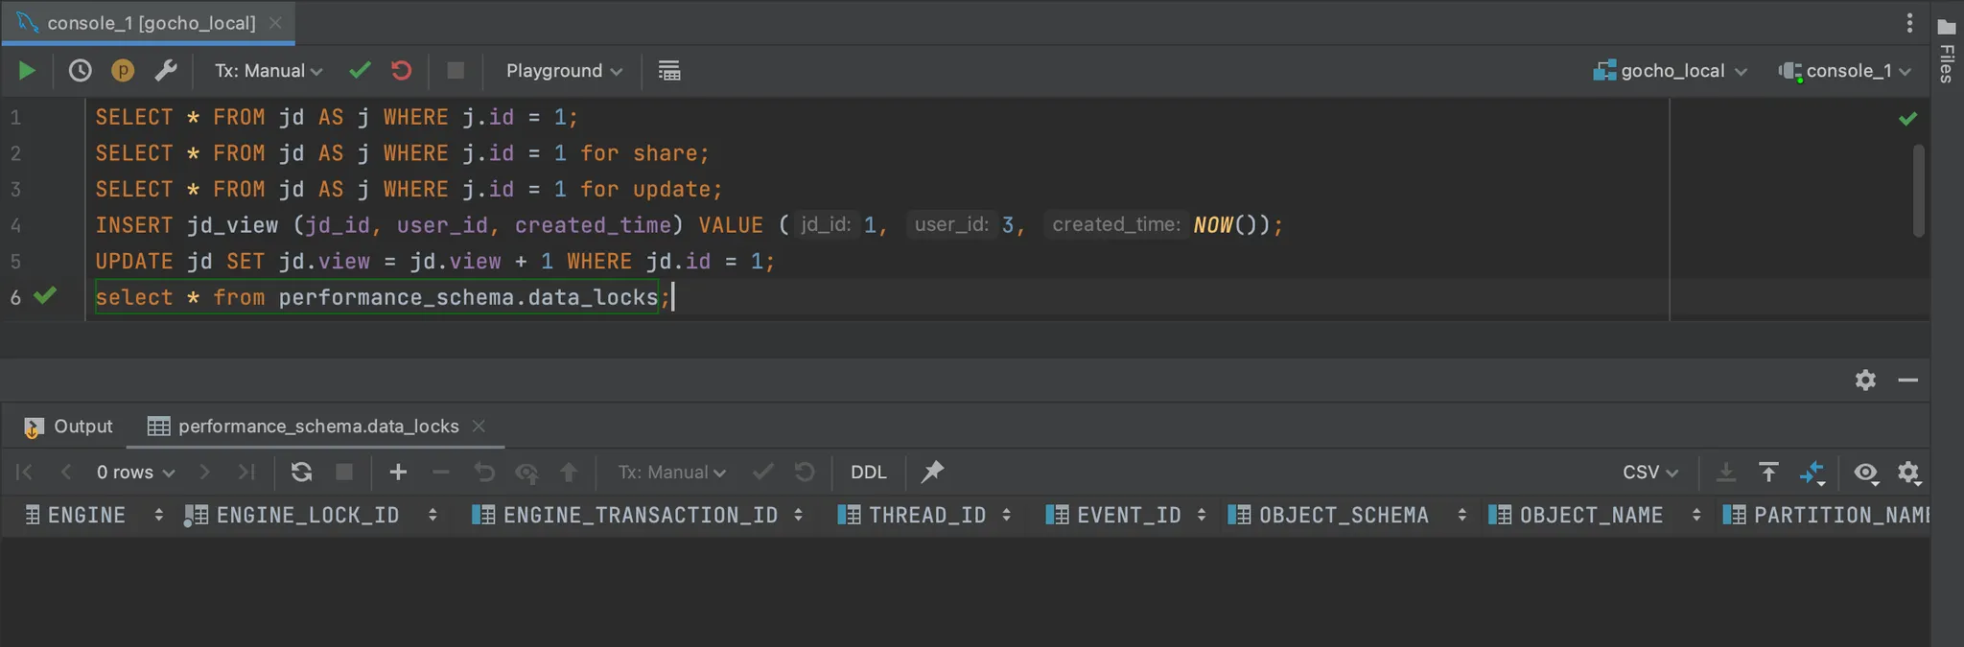Toggle the eye view options in results

[x=1865, y=472]
